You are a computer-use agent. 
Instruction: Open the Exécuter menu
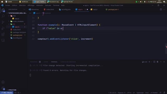click(x=48, y=5)
